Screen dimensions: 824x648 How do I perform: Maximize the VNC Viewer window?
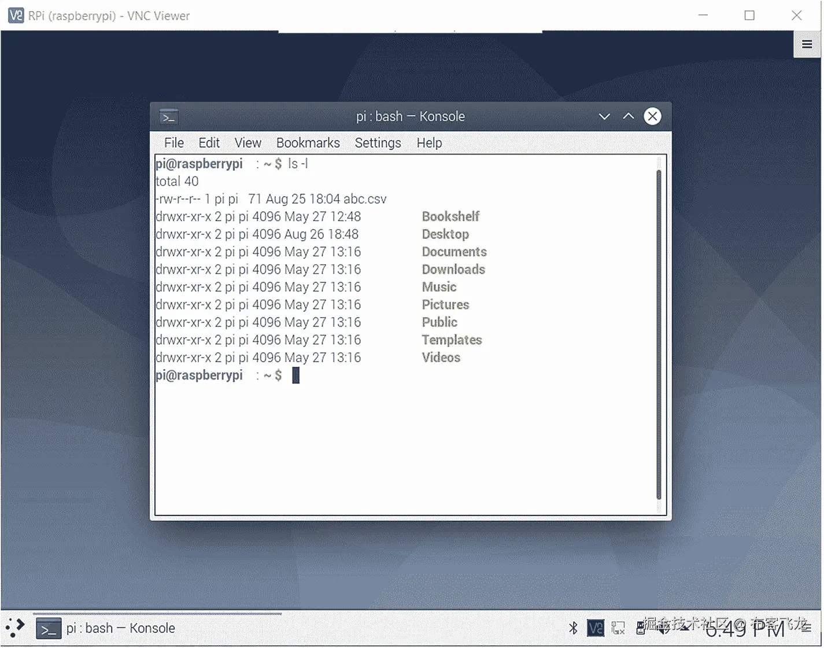750,16
